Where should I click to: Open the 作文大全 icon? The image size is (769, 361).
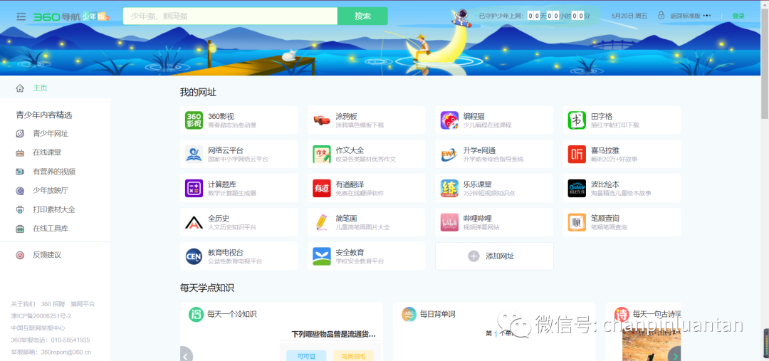[x=321, y=154]
